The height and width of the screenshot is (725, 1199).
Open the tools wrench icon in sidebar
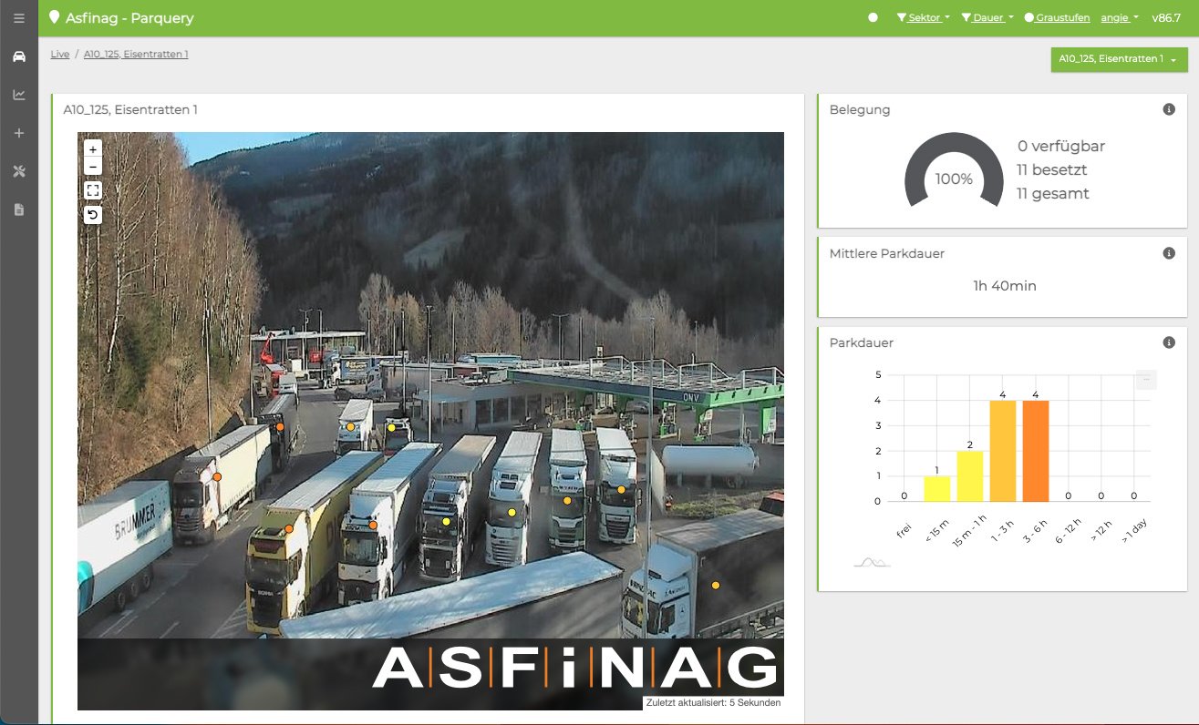[x=19, y=171]
